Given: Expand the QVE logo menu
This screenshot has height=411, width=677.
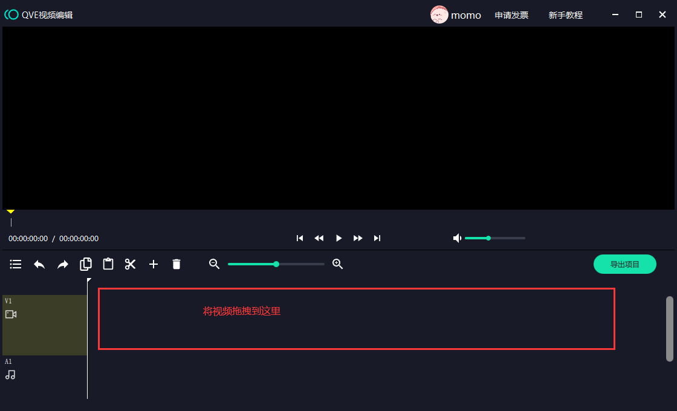Looking at the screenshot, I should click(11, 14).
